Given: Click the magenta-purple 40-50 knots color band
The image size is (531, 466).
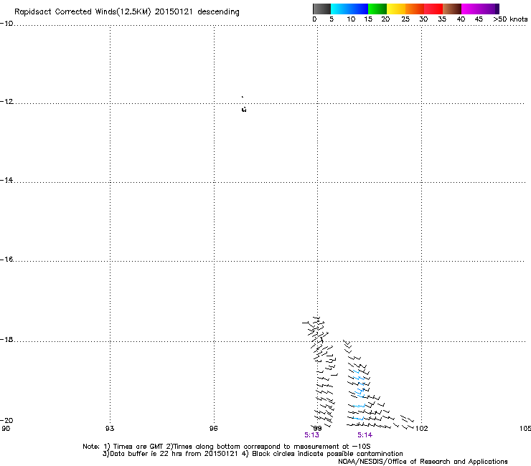Looking at the screenshot, I should click(480, 9).
